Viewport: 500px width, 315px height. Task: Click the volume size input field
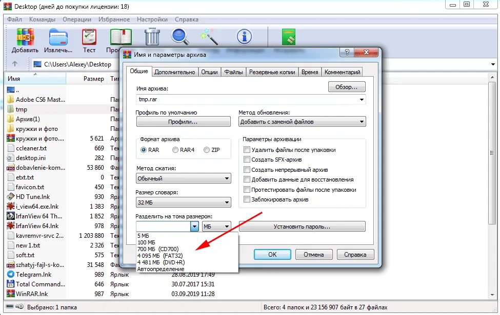point(163,227)
